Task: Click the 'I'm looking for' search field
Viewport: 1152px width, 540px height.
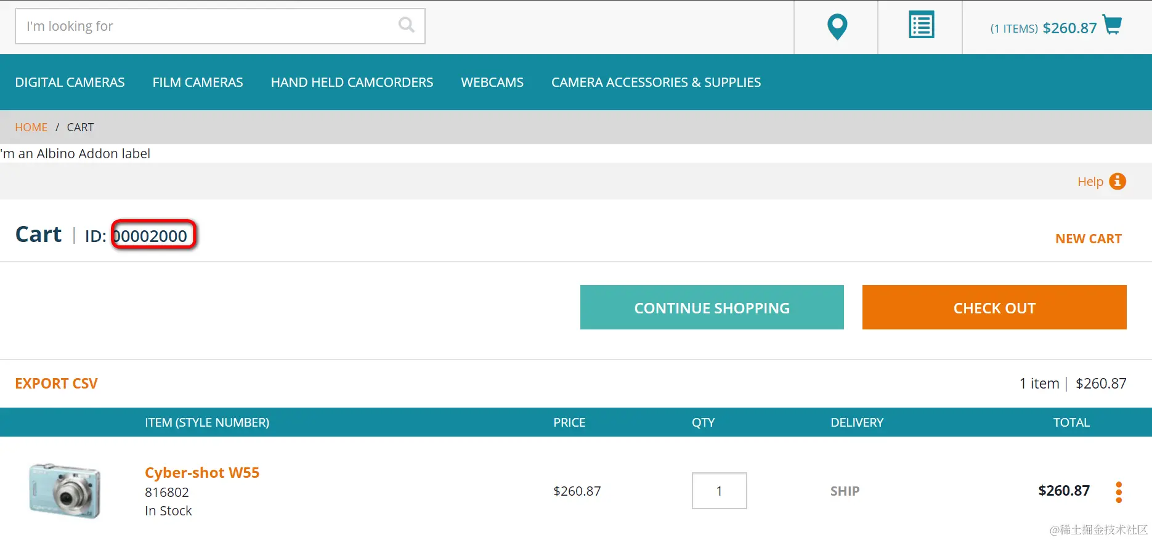Action: tap(220, 26)
